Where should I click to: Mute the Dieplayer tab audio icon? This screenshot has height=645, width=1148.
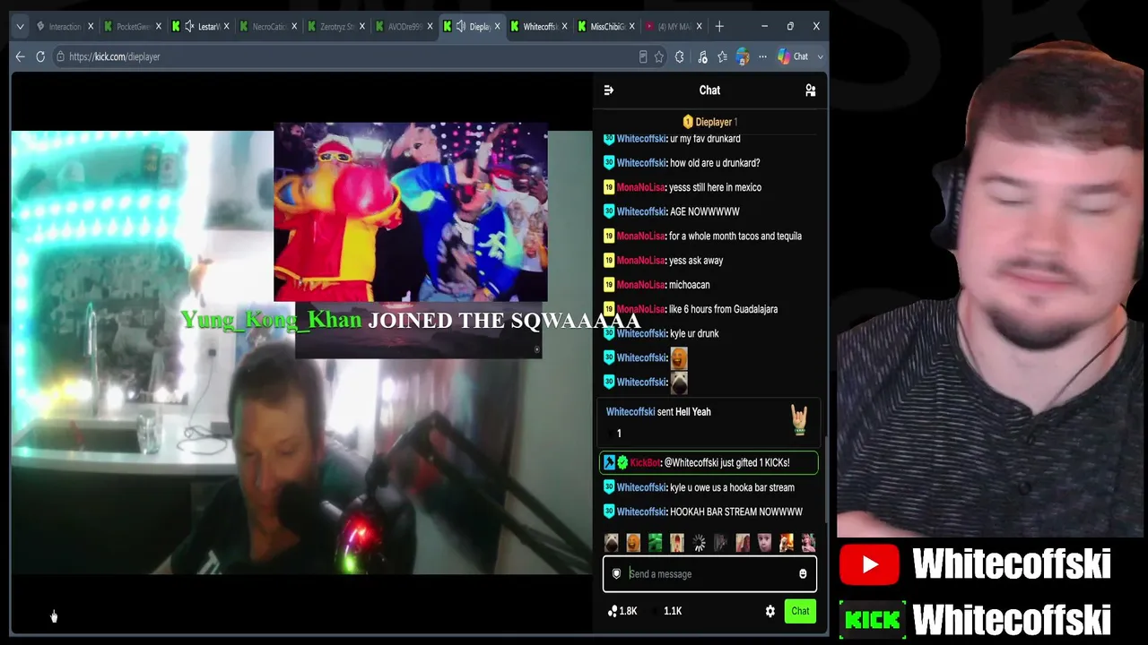(x=460, y=27)
